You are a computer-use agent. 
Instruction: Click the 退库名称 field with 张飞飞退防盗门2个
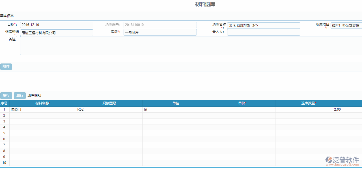(264, 25)
